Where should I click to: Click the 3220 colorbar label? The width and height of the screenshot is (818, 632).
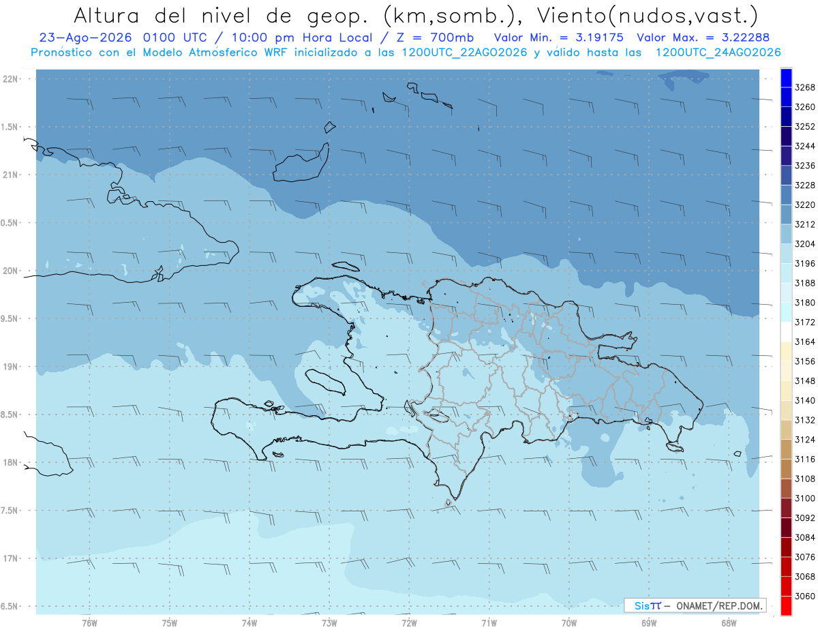(805, 205)
